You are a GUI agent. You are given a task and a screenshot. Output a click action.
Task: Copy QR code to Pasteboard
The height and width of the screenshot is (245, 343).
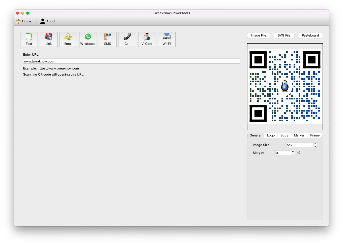tap(310, 36)
